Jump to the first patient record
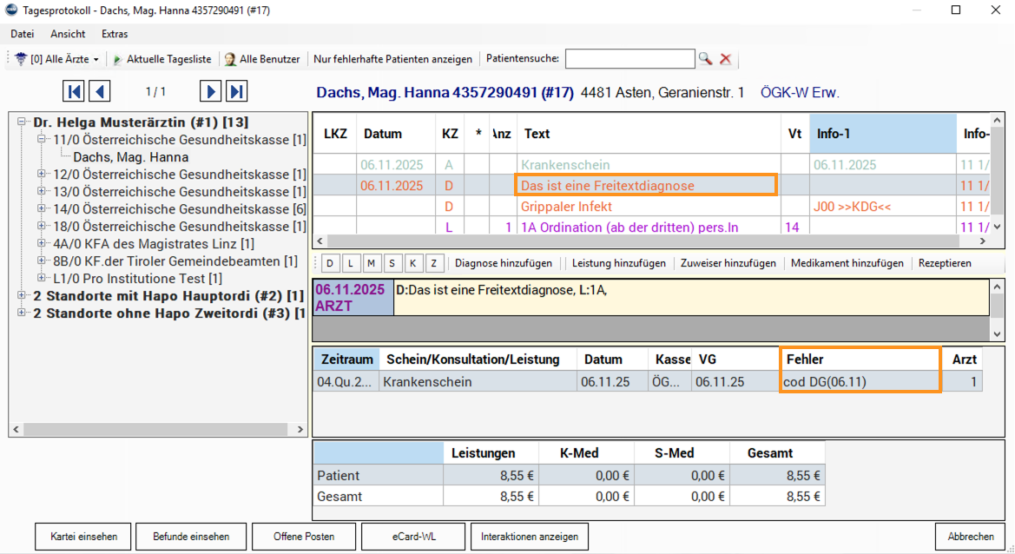 (74, 91)
